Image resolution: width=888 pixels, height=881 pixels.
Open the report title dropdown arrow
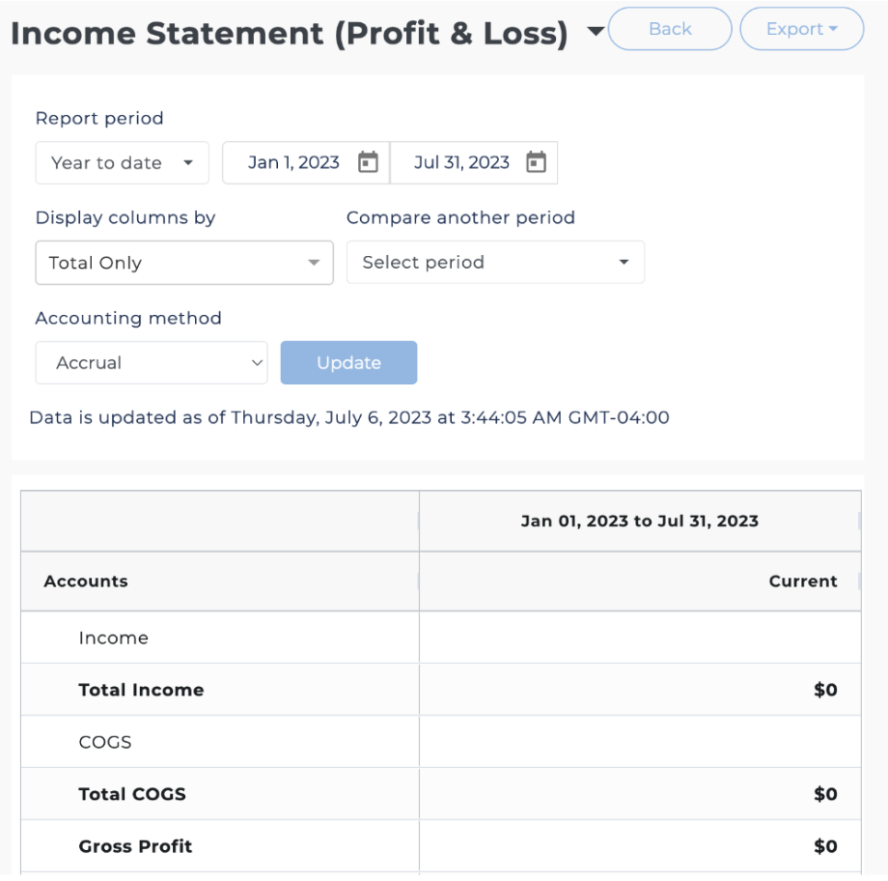click(596, 34)
